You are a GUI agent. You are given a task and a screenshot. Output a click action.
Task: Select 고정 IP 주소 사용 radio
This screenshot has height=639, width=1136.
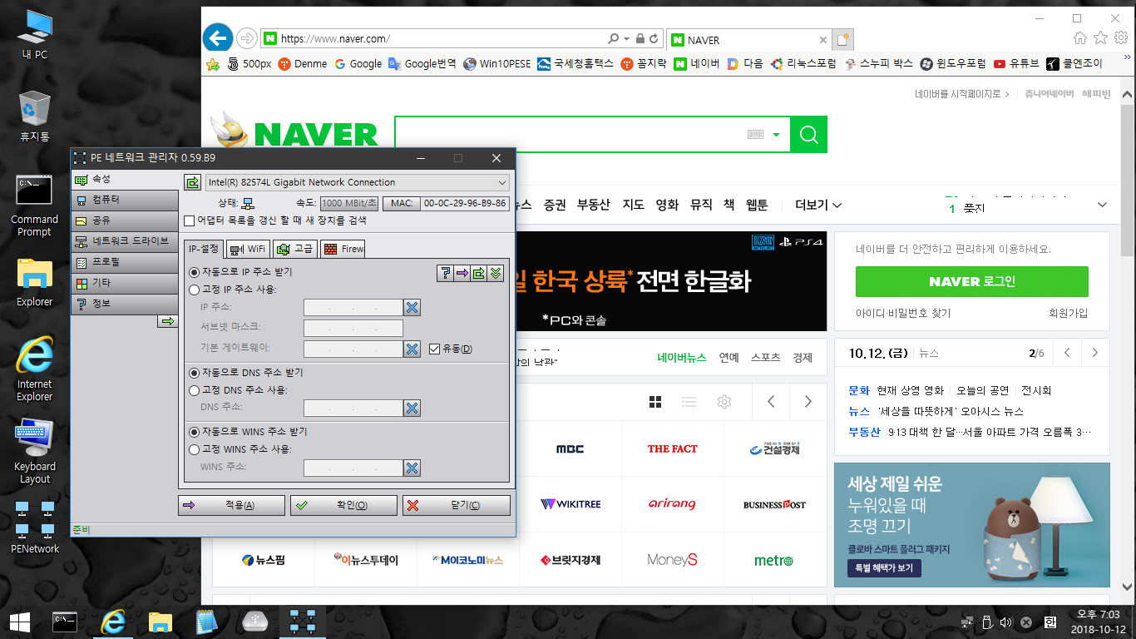click(195, 290)
